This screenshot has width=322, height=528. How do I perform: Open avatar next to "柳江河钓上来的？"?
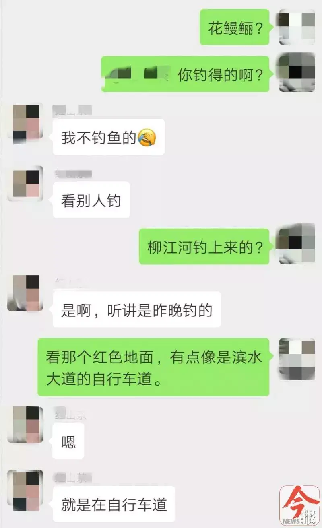pyautogui.click(x=297, y=243)
